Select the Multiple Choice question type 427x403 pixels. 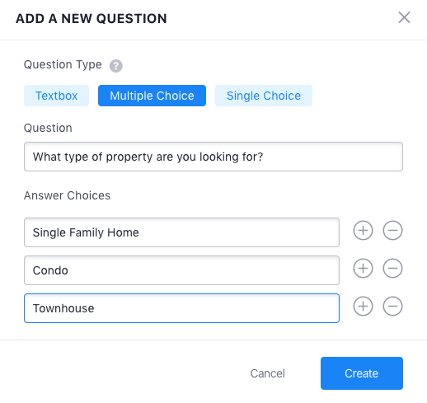[152, 96]
